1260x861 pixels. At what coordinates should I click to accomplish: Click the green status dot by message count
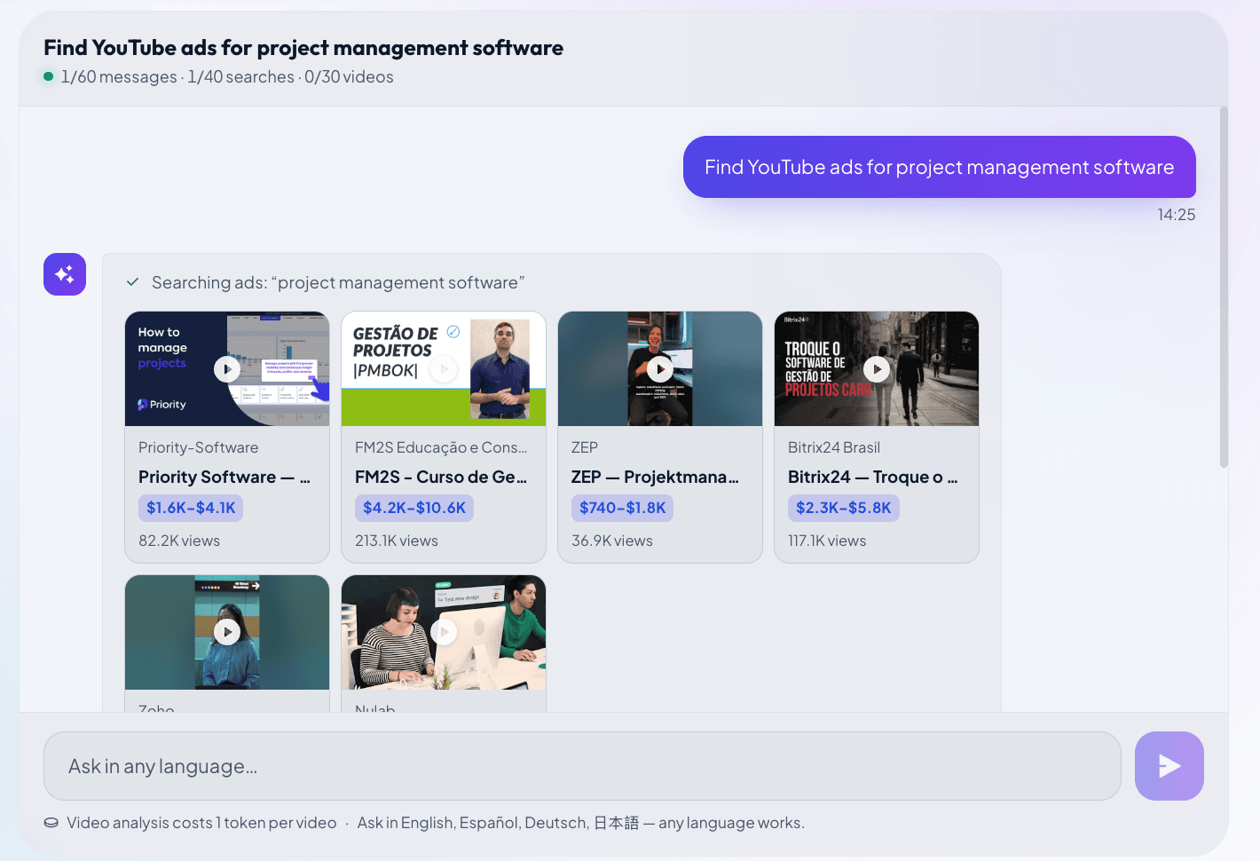coord(49,76)
